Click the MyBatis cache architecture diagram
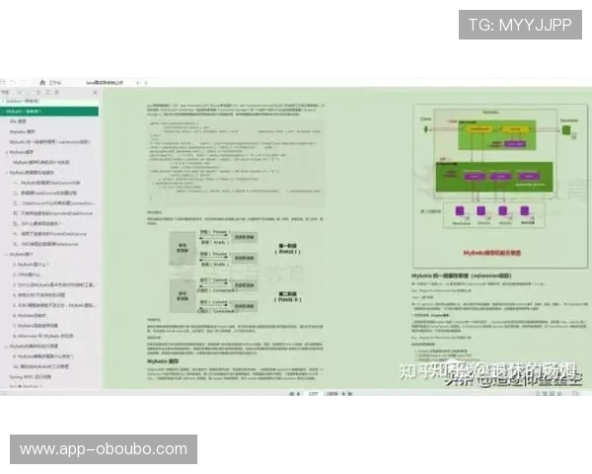The image size is (592, 474). [500, 186]
